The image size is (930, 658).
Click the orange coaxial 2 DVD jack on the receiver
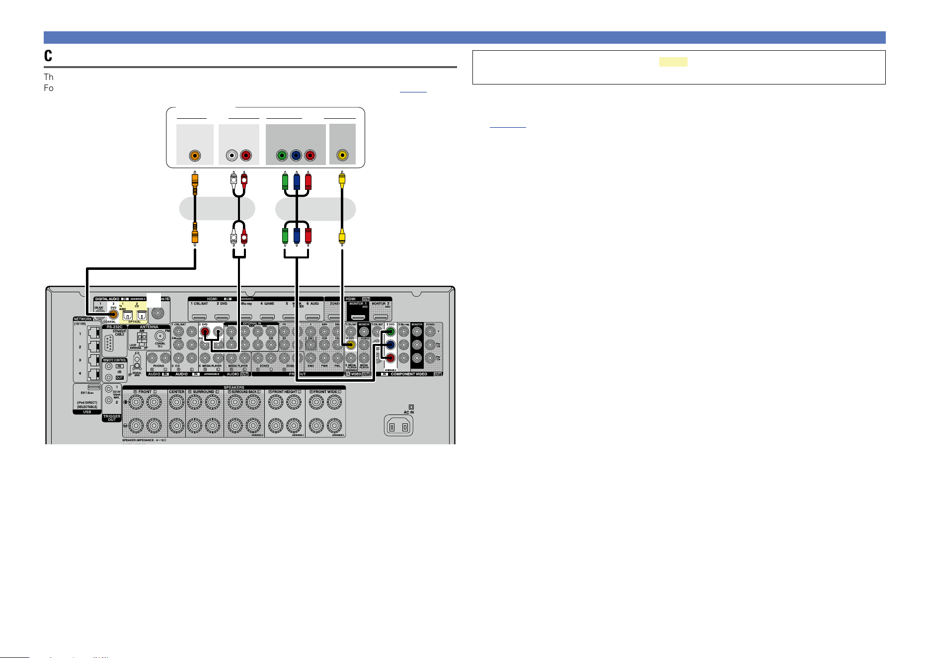(x=113, y=315)
